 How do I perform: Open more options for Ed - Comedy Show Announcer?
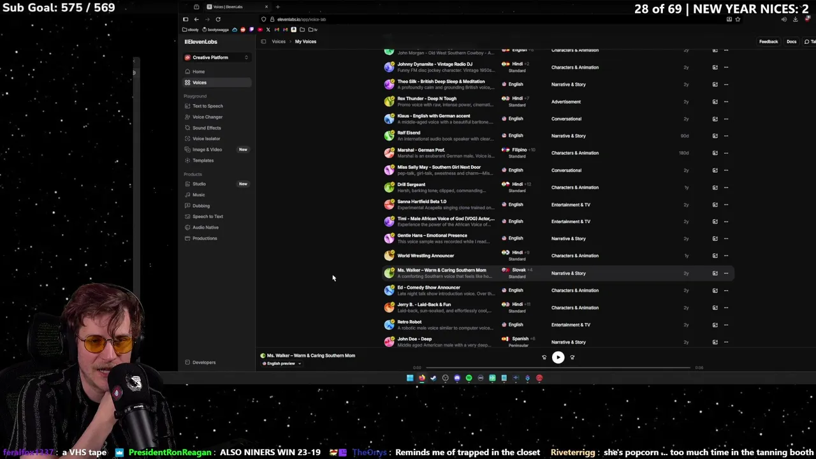point(725,290)
